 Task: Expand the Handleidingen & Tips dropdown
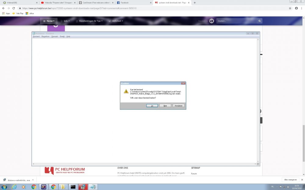[89, 21]
